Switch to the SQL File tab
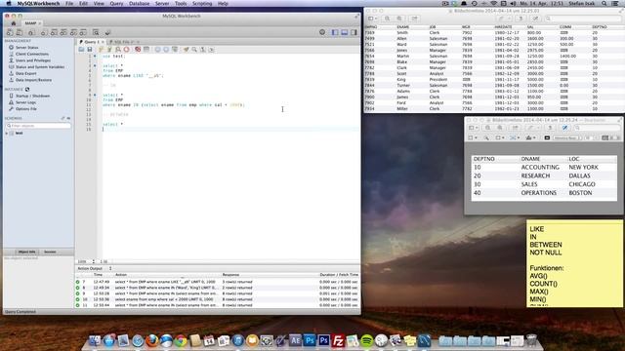This screenshot has height=351, width=625. pos(123,42)
